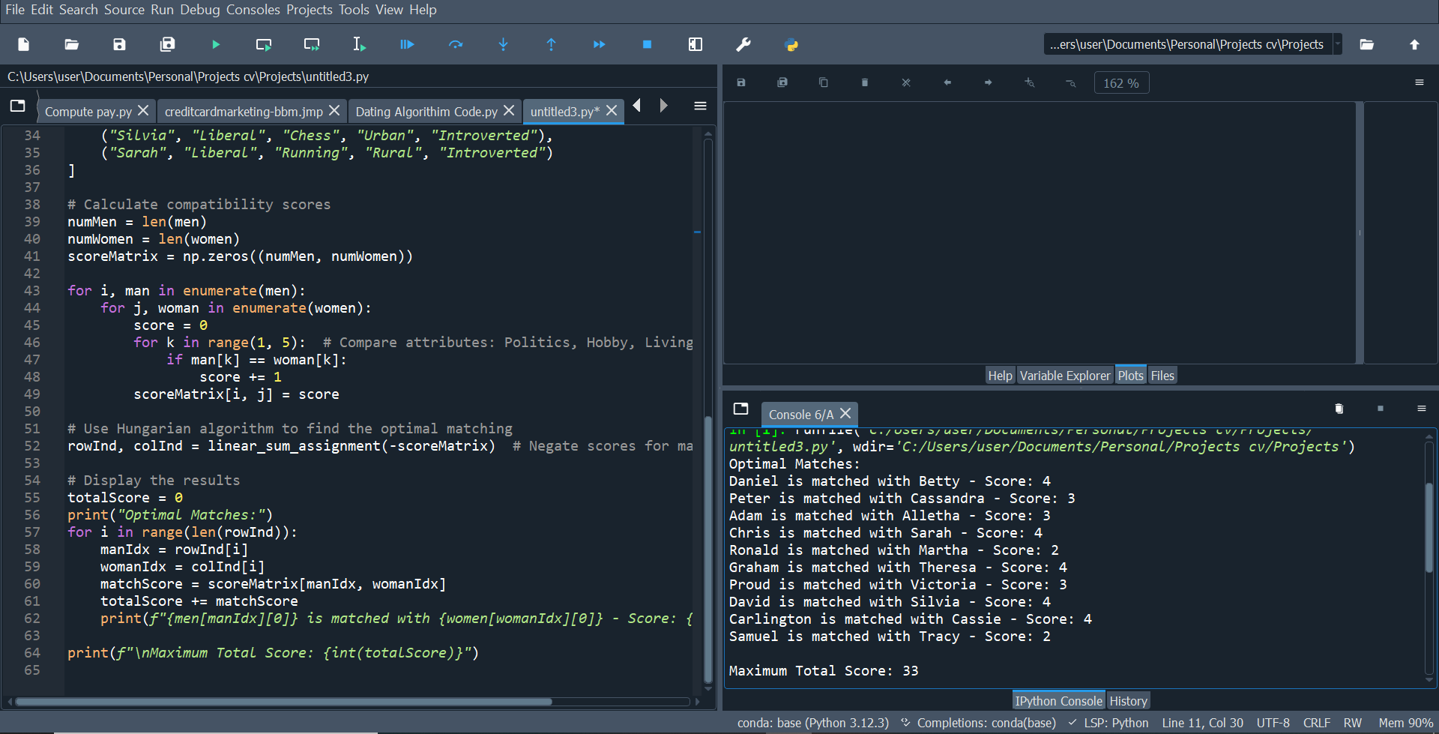This screenshot has height=734, width=1439.
Task: Switch to creditcardmarketing-bbm.jmp tab
Action: click(244, 112)
